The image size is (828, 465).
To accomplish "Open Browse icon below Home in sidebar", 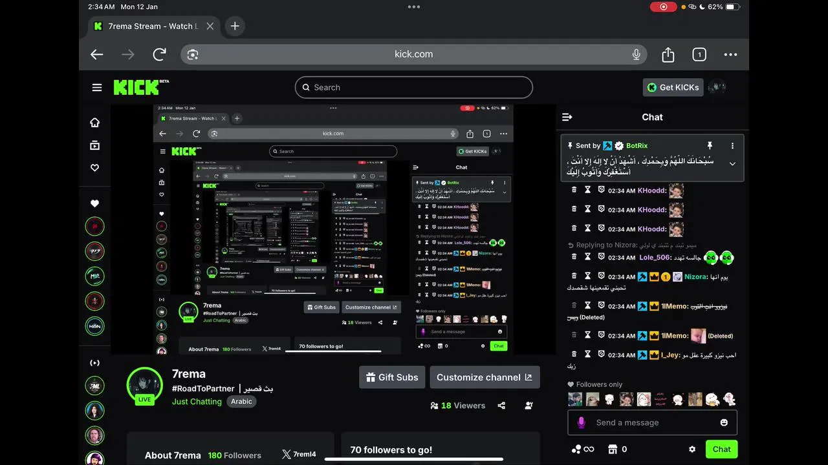I will (x=94, y=145).
